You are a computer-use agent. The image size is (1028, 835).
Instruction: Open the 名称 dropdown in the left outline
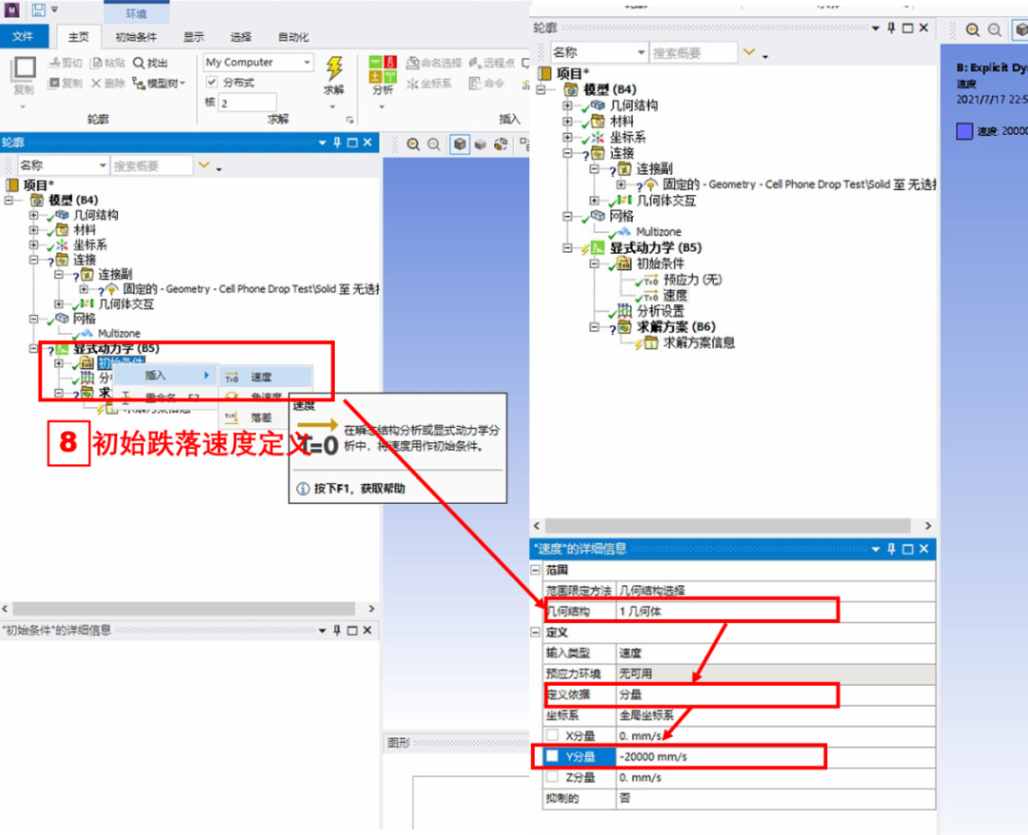102,165
